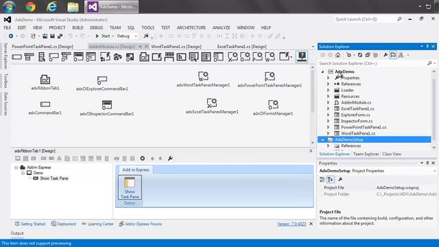Click the Start debugging button
The height and width of the screenshot is (247, 439).
coord(102,36)
